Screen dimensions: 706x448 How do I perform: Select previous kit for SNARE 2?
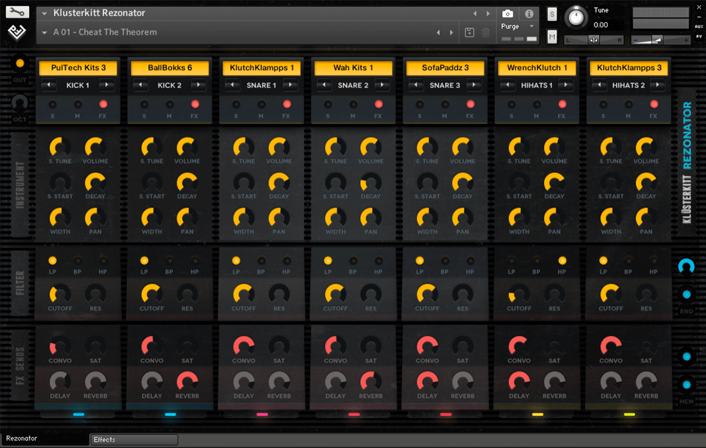(x=324, y=86)
